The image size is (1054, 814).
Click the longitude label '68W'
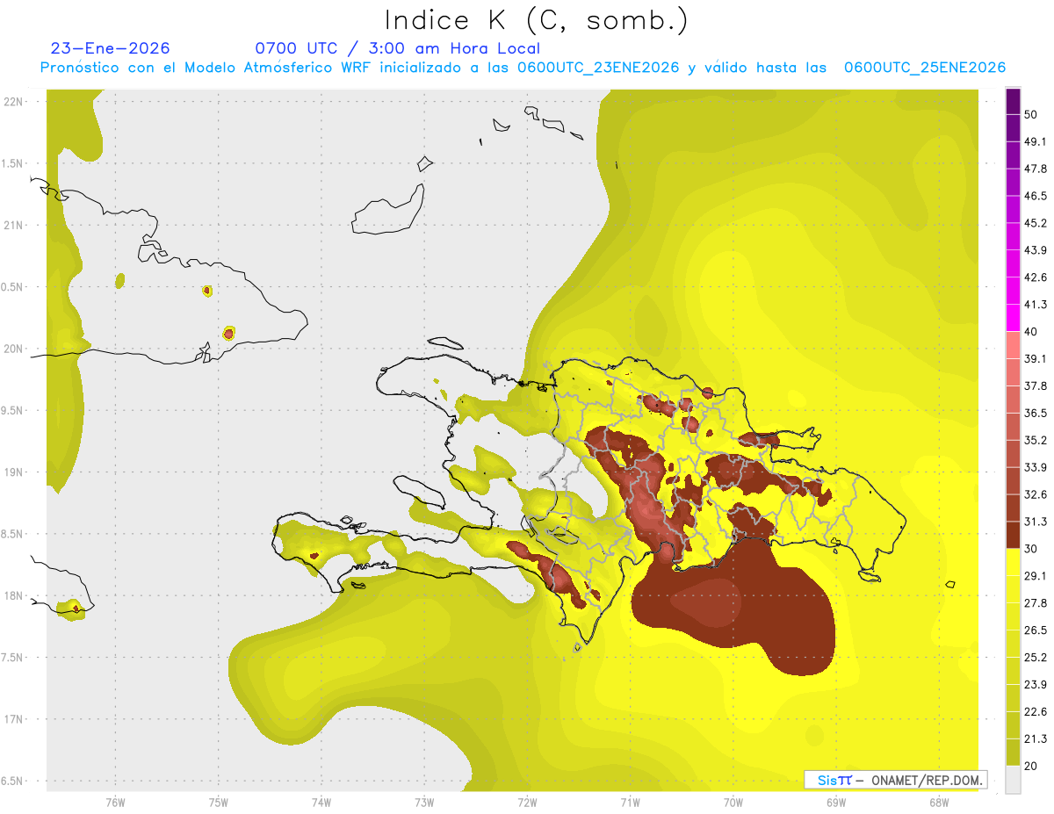tap(939, 802)
